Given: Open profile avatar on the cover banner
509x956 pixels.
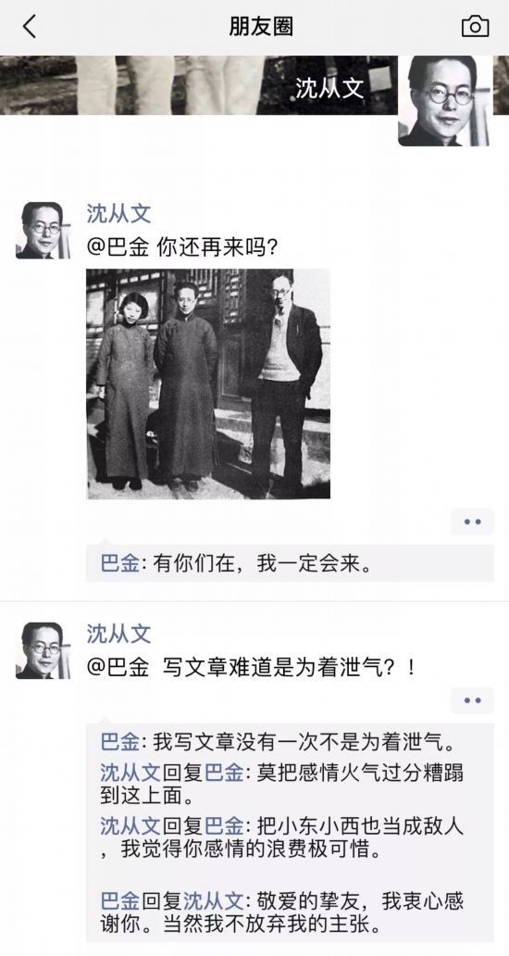Looking at the screenshot, I should pos(446,101).
